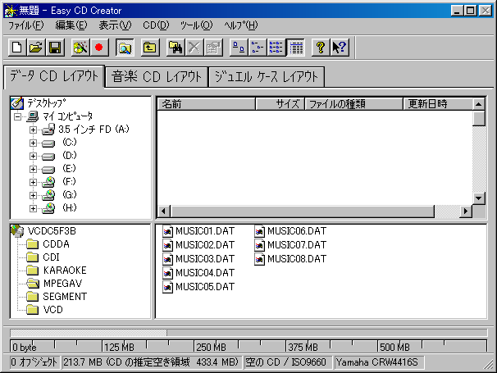
Task: Select the VCDC5F3B CD layout root
Action: 52,230
